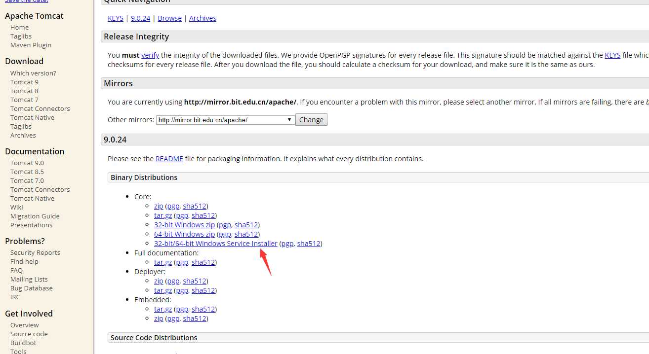Image resolution: width=649 pixels, height=354 pixels.
Task: Click the Which version? link
Action: click(33, 73)
